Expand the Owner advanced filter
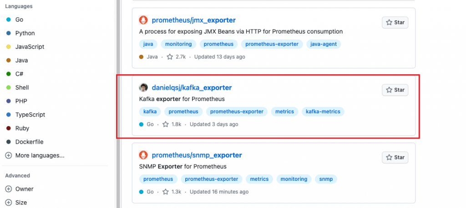This screenshot has width=466, height=208. (20, 189)
